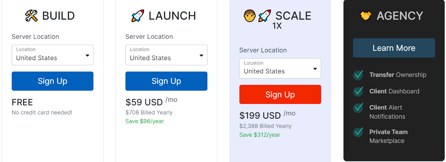
Task: Click the rocket icon next to LAUNCH
Action: 137,16
